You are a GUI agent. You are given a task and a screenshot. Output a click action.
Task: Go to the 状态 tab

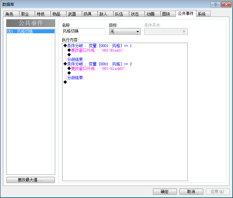tap(137, 14)
